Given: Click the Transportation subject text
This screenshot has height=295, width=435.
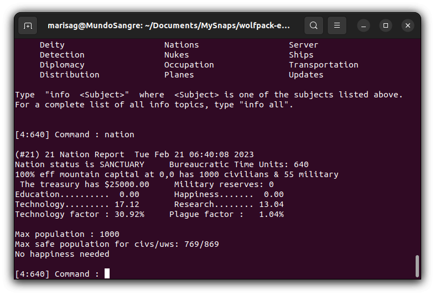Looking at the screenshot, I should (x=323, y=65).
